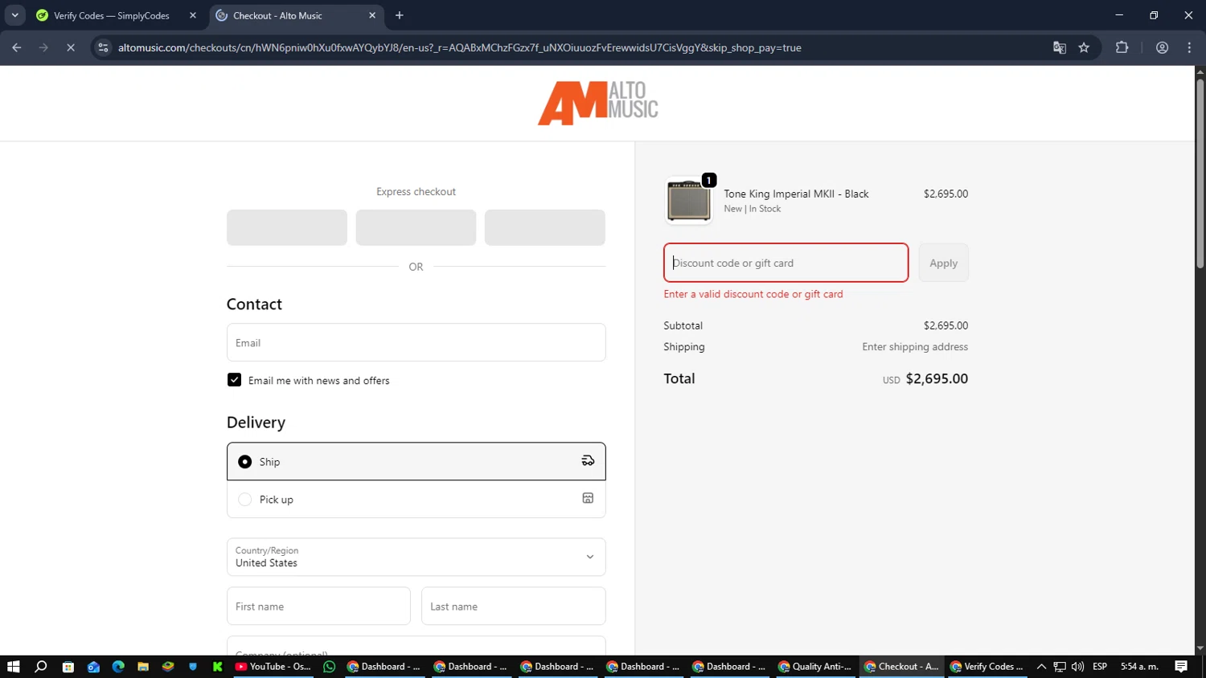This screenshot has height=678, width=1206.
Task: Select the Checkout - Alto Music tab
Action: pos(277,15)
